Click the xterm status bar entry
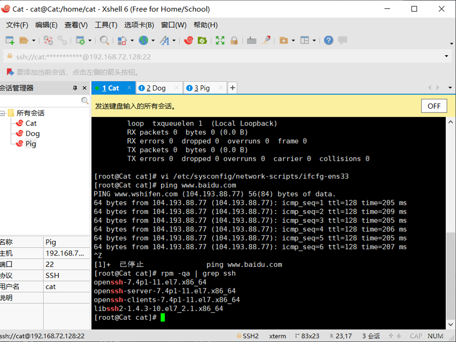 [278, 336]
